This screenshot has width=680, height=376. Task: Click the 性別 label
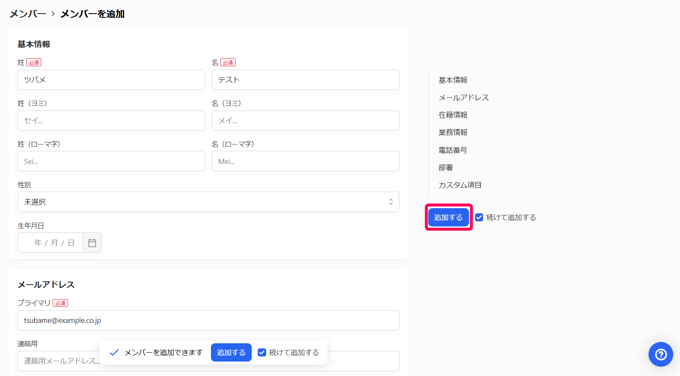pos(24,185)
